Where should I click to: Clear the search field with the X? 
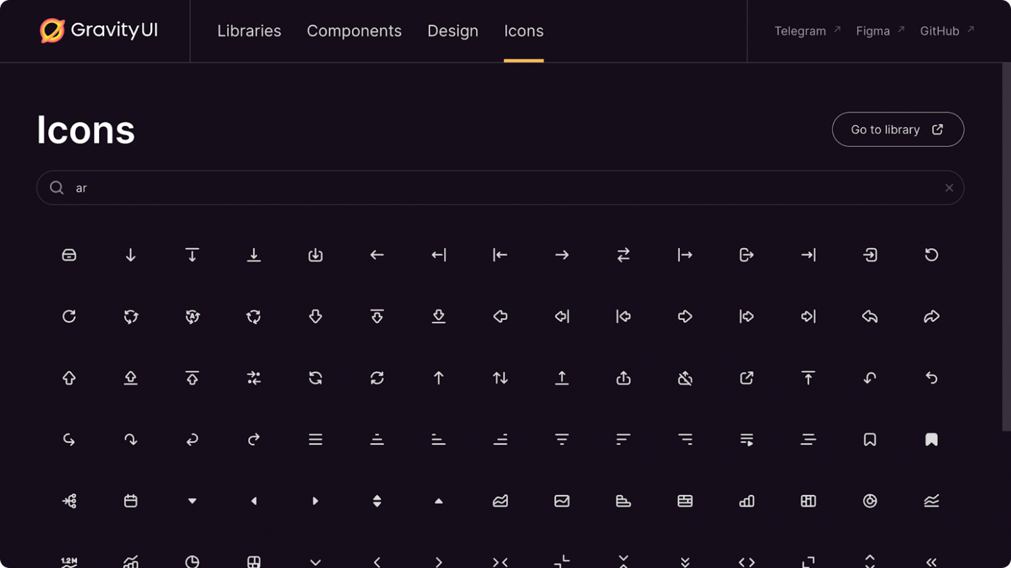(949, 188)
